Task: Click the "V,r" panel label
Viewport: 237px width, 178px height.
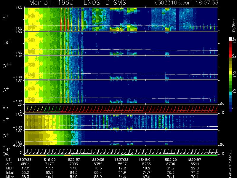Action: click(6, 108)
